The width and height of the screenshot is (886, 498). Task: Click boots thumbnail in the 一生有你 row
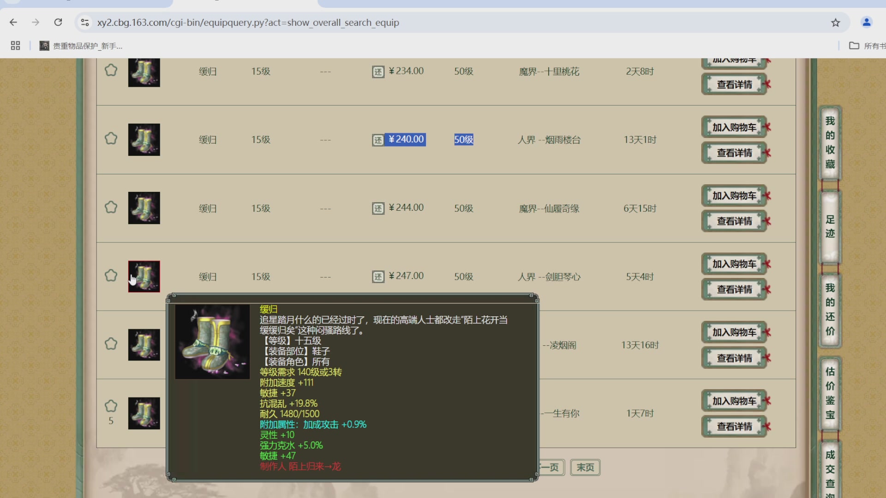point(144,413)
